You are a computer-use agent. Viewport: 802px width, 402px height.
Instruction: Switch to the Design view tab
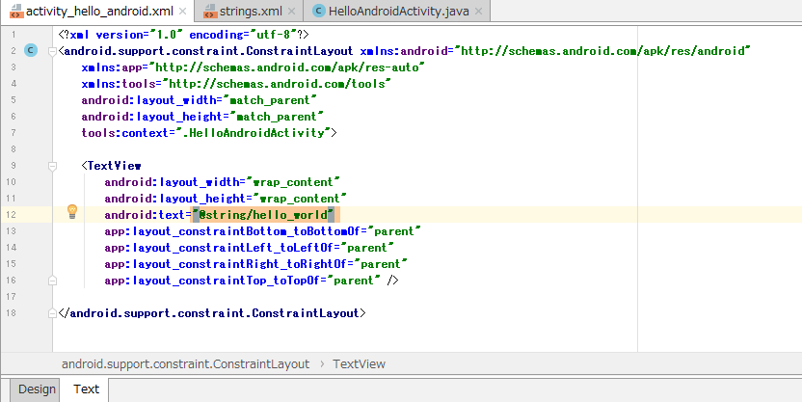point(37,389)
